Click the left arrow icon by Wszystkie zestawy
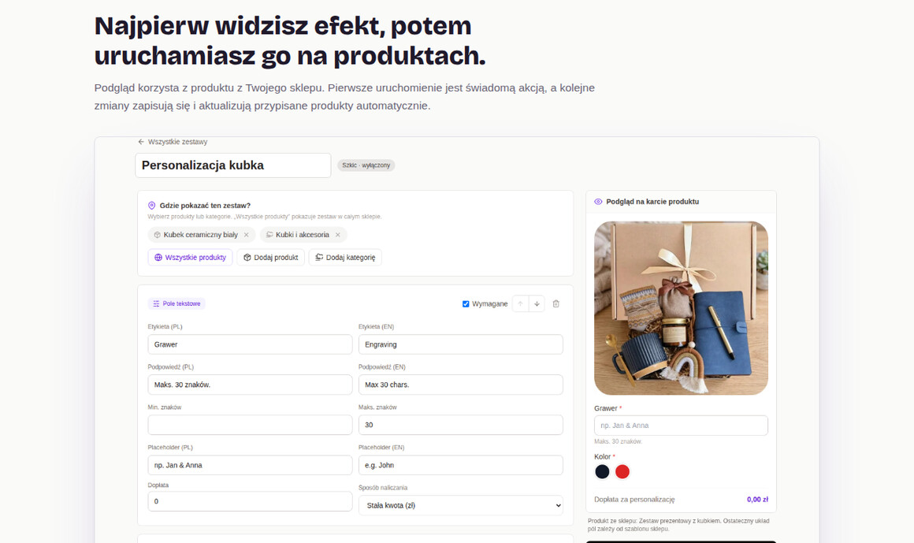Image resolution: width=914 pixels, height=543 pixels. pyautogui.click(x=141, y=142)
